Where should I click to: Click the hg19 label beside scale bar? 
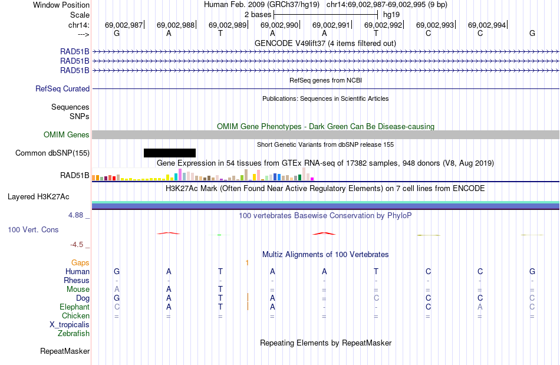391,15
